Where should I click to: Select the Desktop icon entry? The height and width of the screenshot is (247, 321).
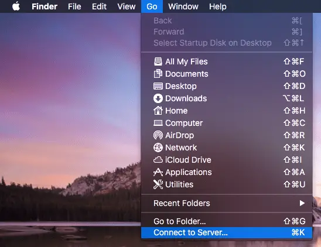pyautogui.click(x=158, y=86)
